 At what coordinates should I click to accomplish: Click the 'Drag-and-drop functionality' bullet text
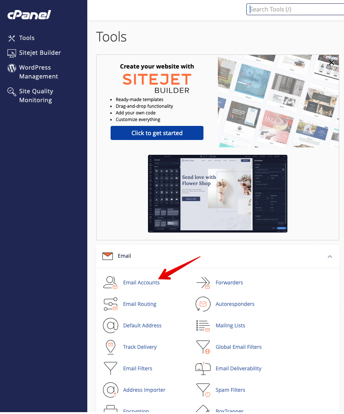(144, 106)
